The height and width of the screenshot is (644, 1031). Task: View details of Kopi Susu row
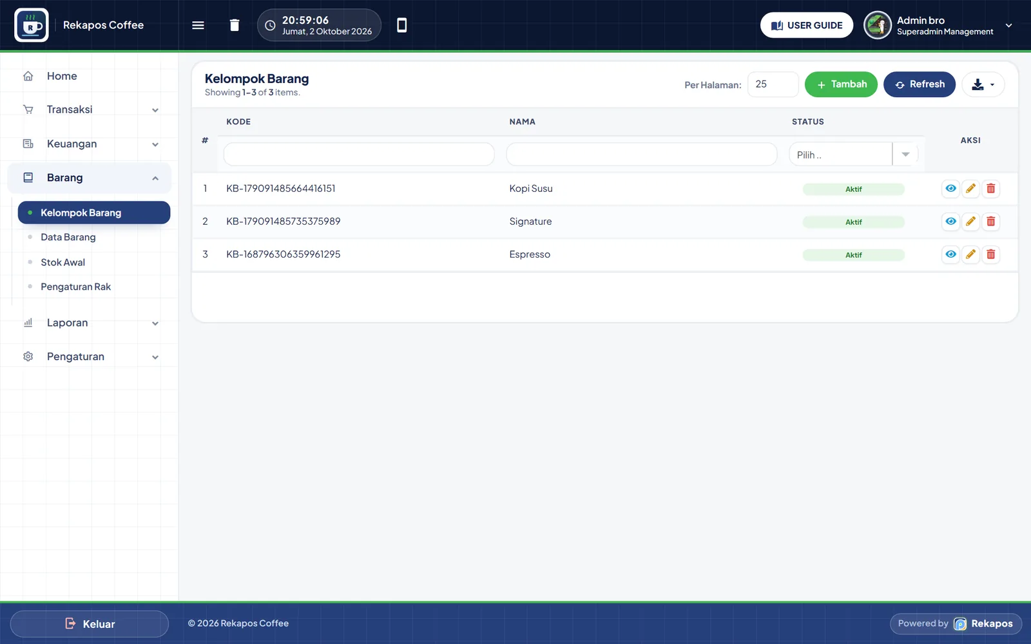950,189
